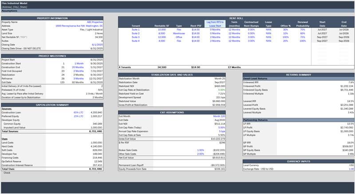Select the Total Sources value '6,701,446'
This screenshot has width=355, height=194.
(x=95, y=132)
